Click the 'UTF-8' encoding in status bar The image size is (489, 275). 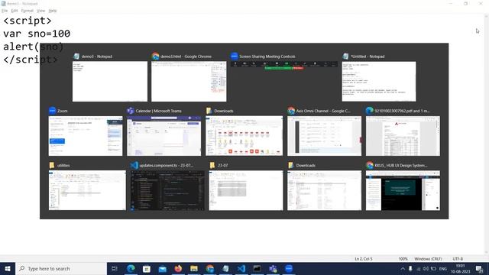pyautogui.click(x=458, y=259)
